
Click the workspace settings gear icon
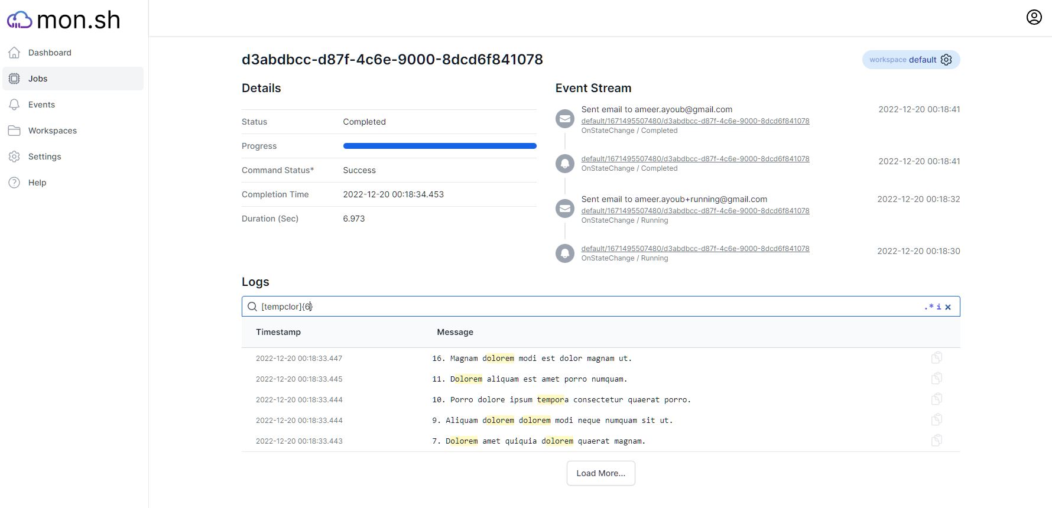point(946,60)
